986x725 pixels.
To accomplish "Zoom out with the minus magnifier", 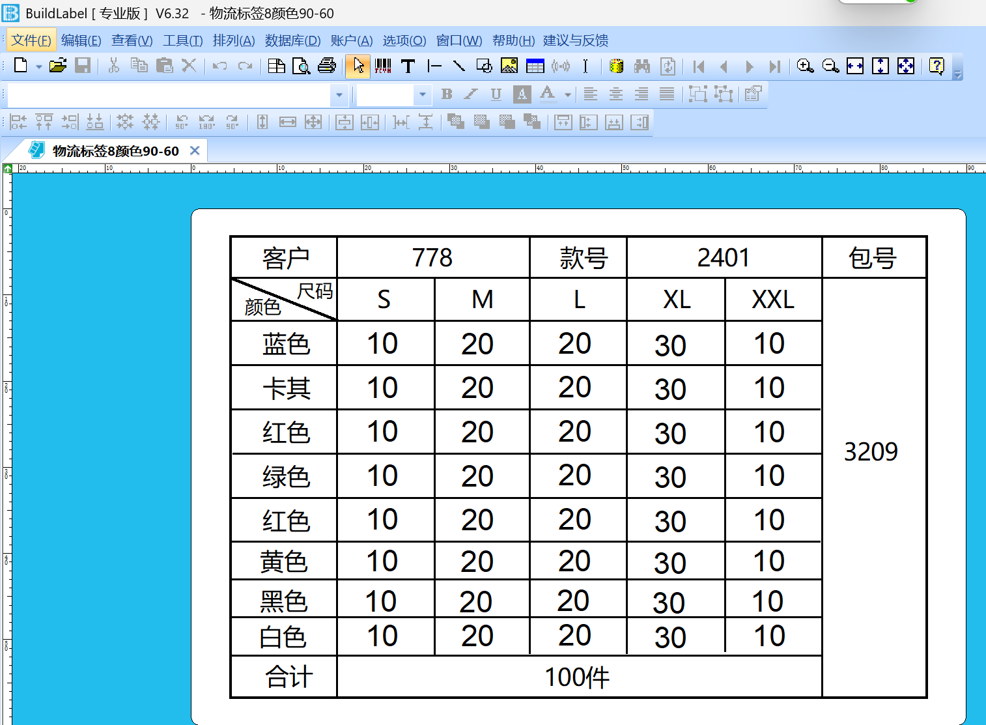I will pos(830,66).
